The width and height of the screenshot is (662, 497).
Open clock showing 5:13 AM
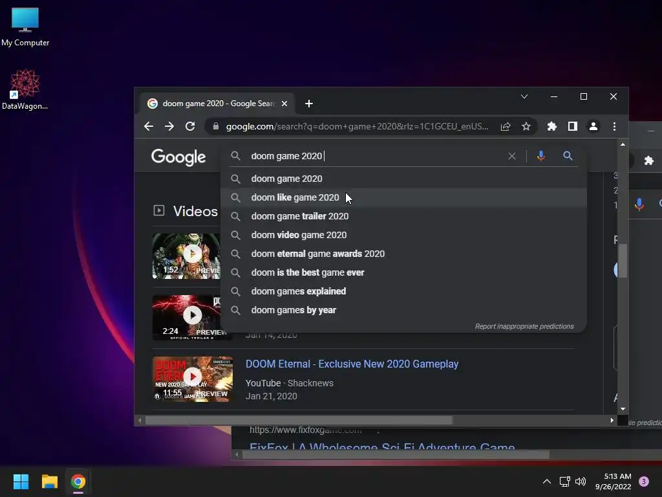[614, 481]
